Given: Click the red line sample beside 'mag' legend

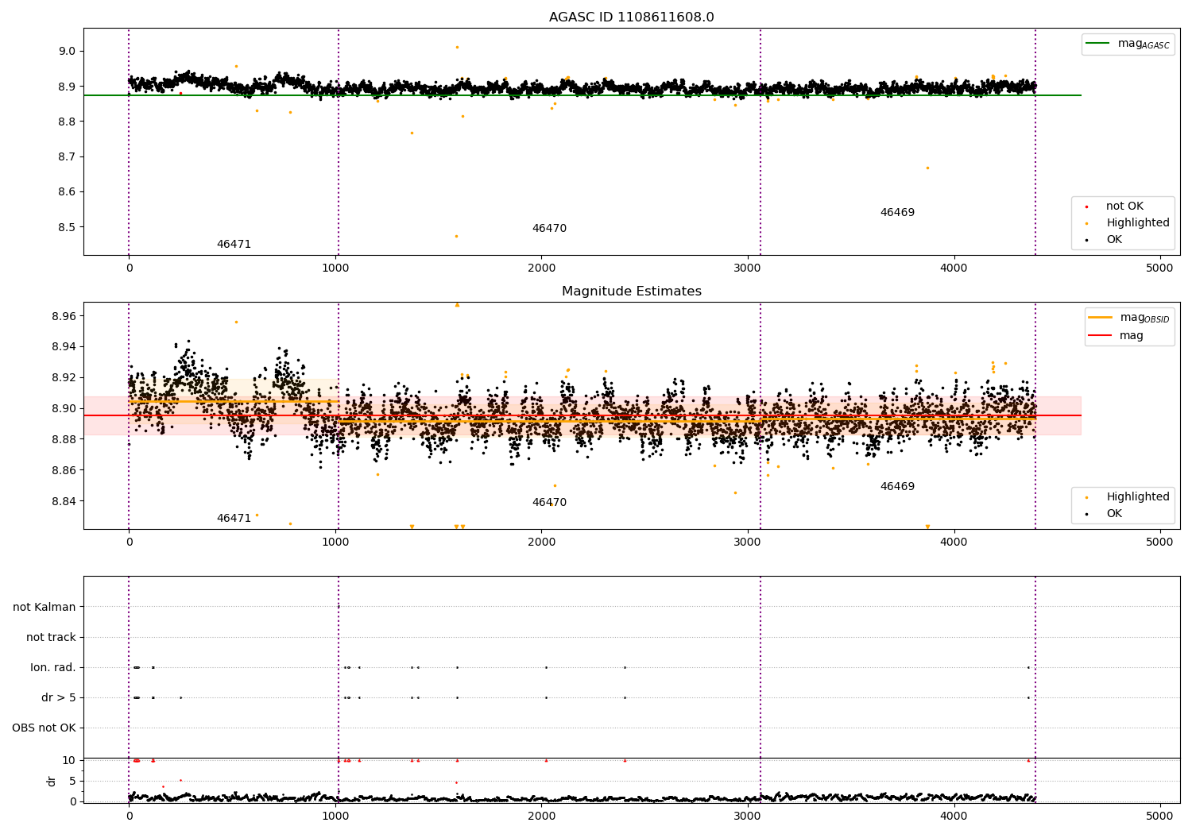Looking at the screenshot, I should tap(1100, 336).
